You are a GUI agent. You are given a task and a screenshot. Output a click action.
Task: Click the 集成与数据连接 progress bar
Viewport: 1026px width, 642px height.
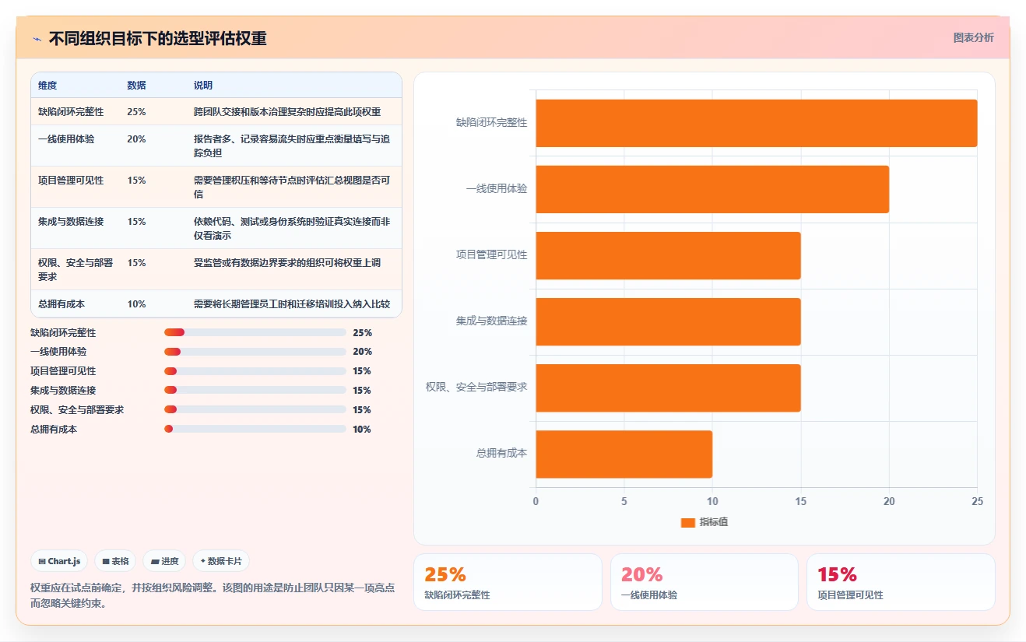255,391
